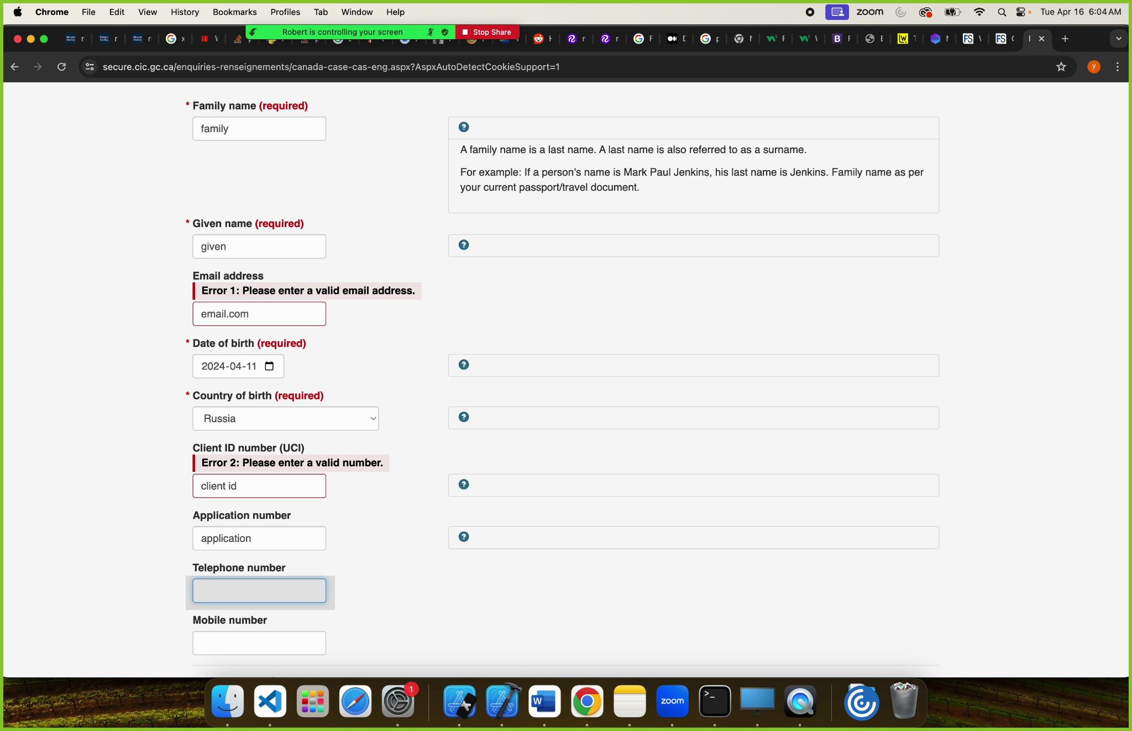The image size is (1132, 731).
Task: Click the Email address input field
Action: (259, 313)
